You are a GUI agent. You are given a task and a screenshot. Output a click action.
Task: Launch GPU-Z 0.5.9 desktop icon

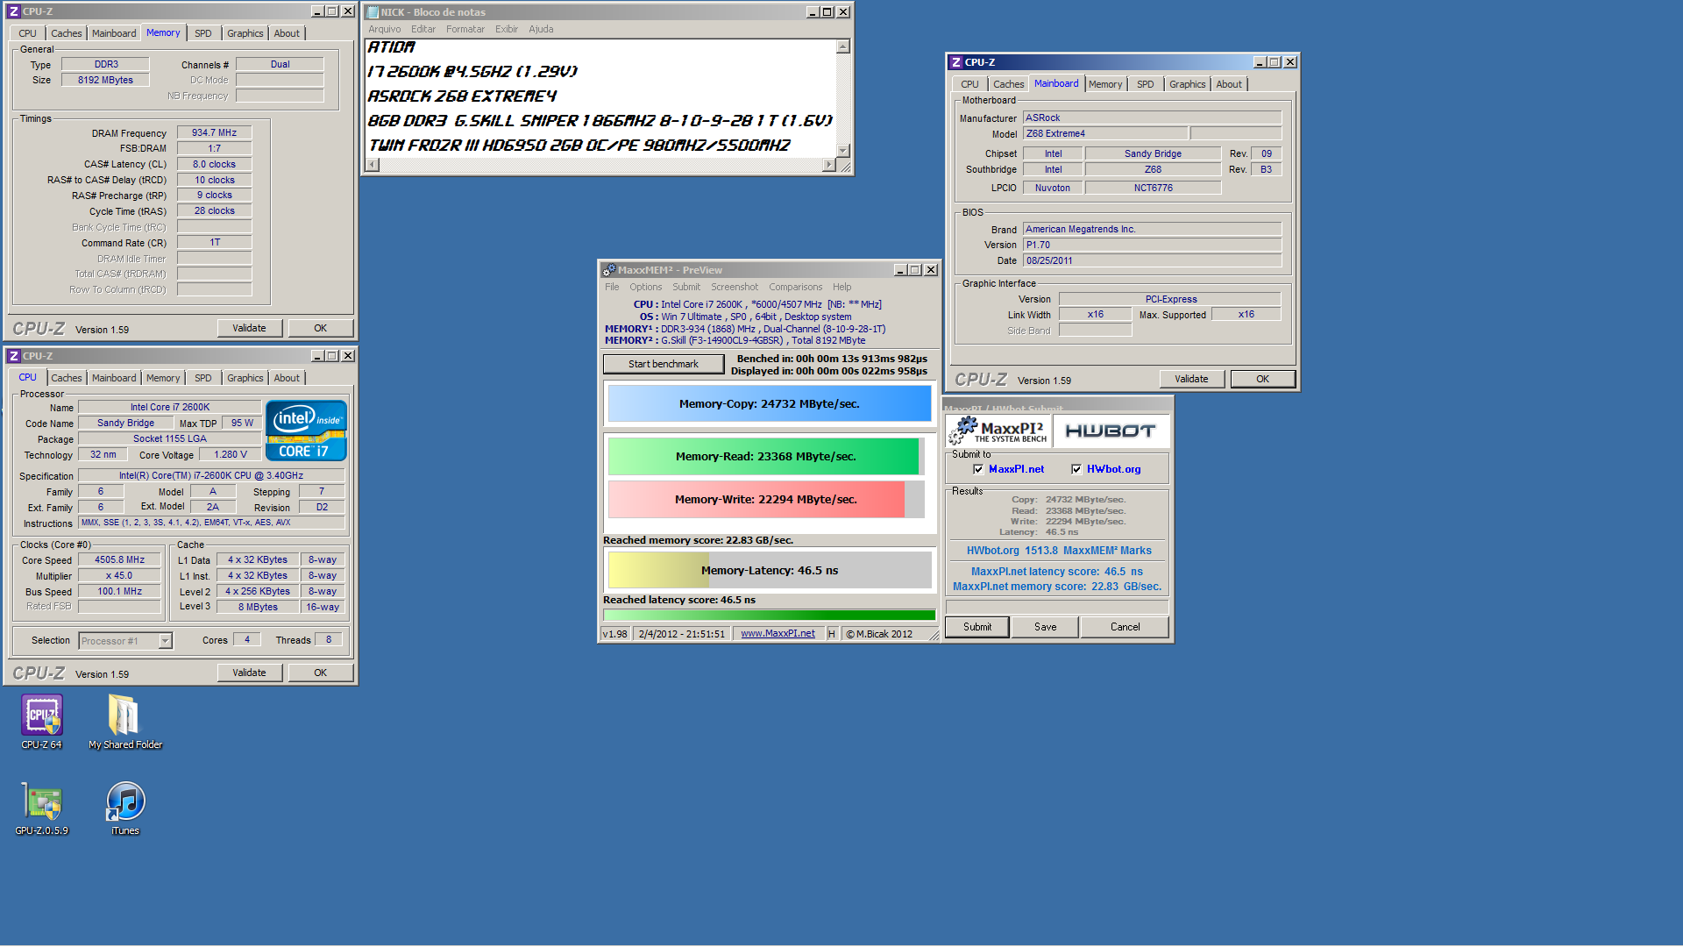coord(42,808)
